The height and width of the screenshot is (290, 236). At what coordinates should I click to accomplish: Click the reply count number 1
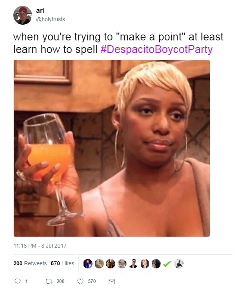click(26, 281)
